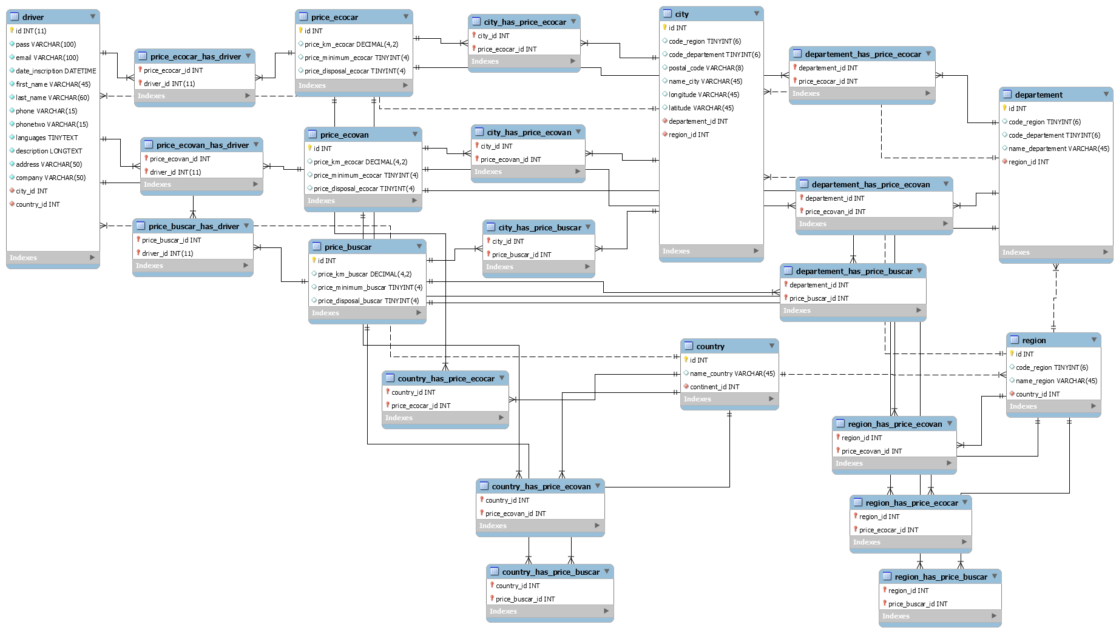1119x633 pixels.
Task: Collapse the departement table header arrow
Action: pyautogui.click(x=1106, y=95)
